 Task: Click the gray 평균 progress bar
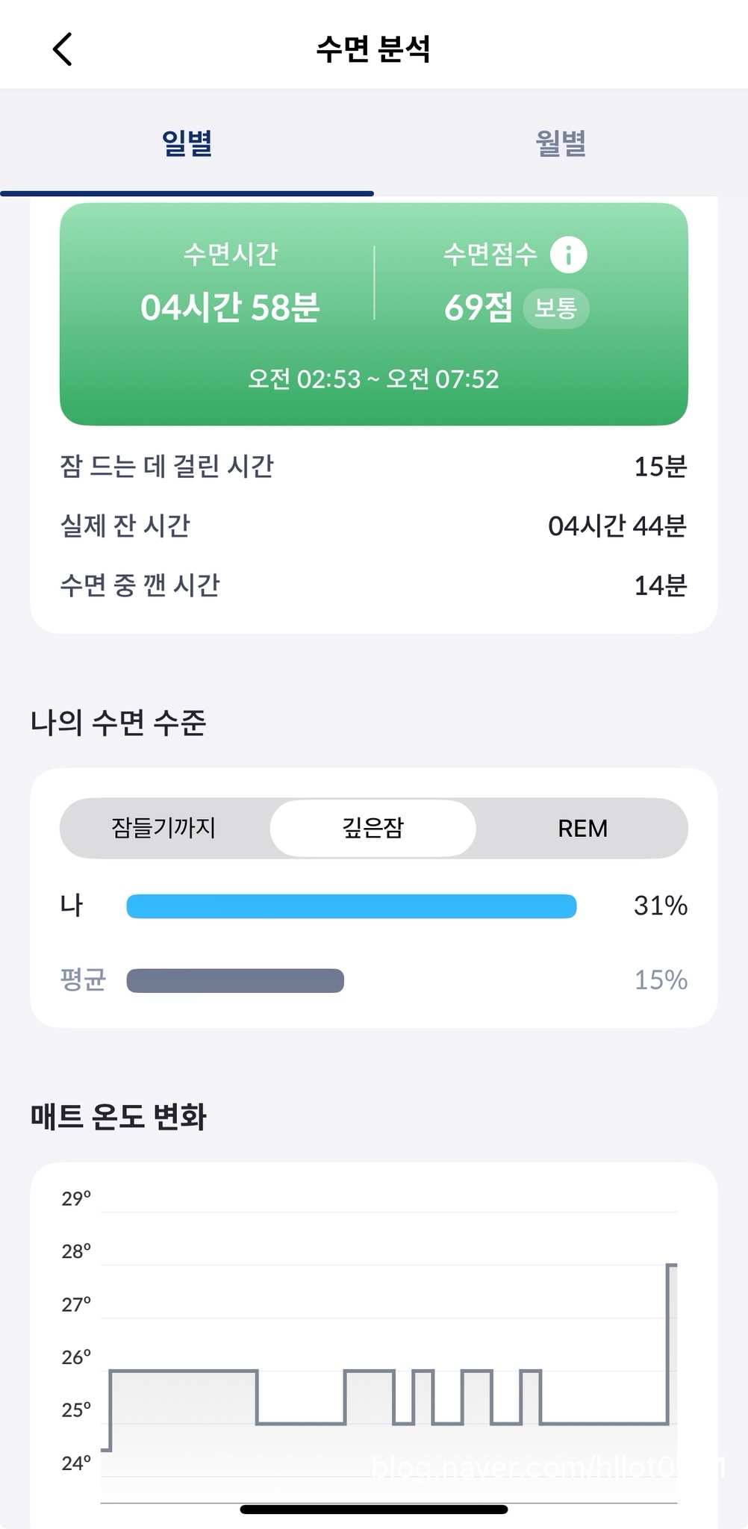click(x=235, y=980)
